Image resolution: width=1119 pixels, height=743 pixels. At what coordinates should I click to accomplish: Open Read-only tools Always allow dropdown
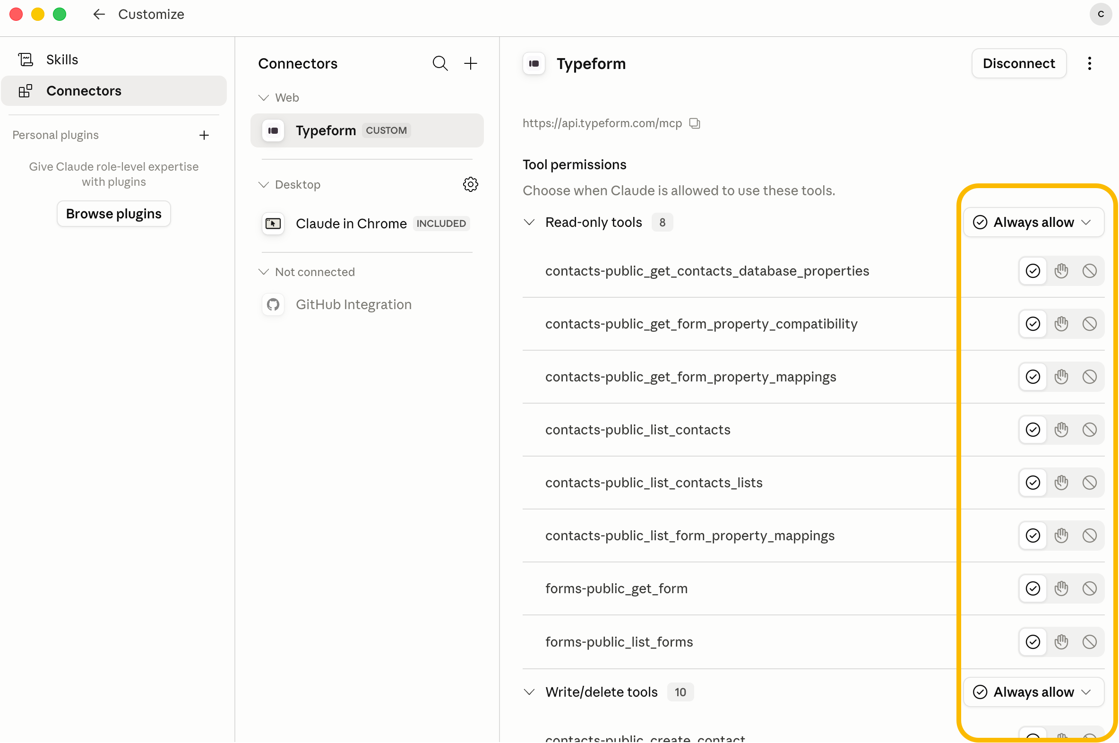click(1033, 222)
